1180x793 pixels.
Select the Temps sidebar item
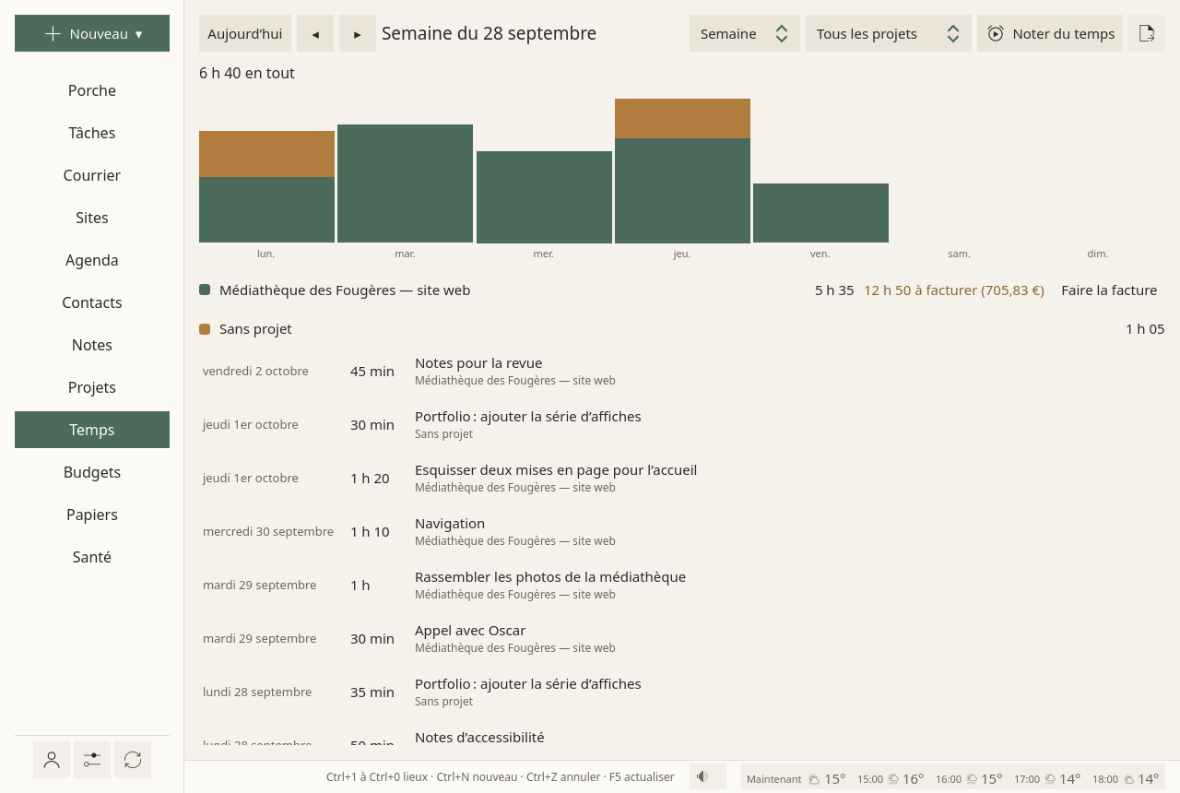pos(92,430)
